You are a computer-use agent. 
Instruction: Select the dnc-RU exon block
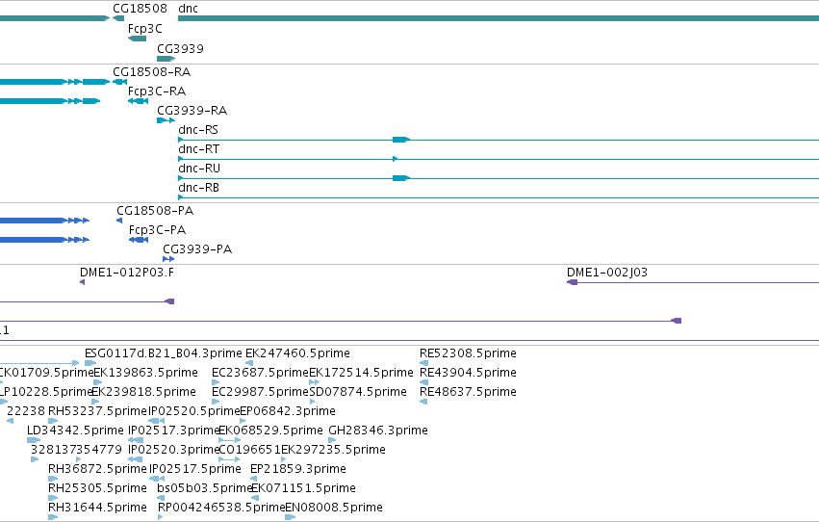[401, 178]
